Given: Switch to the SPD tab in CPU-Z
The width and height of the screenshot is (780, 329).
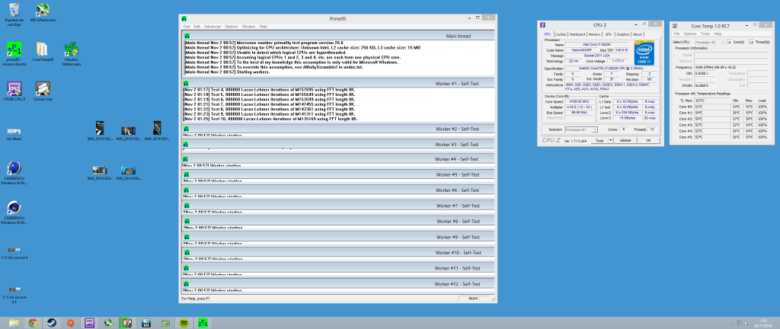Looking at the screenshot, I should click(x=609, y=34).
